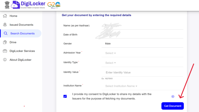
Task: Focus the Enter Identity Value field
Action: coord(142,72)
